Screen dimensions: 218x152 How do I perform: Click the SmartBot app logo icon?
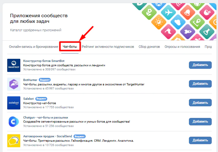click(x=13, y=65)
